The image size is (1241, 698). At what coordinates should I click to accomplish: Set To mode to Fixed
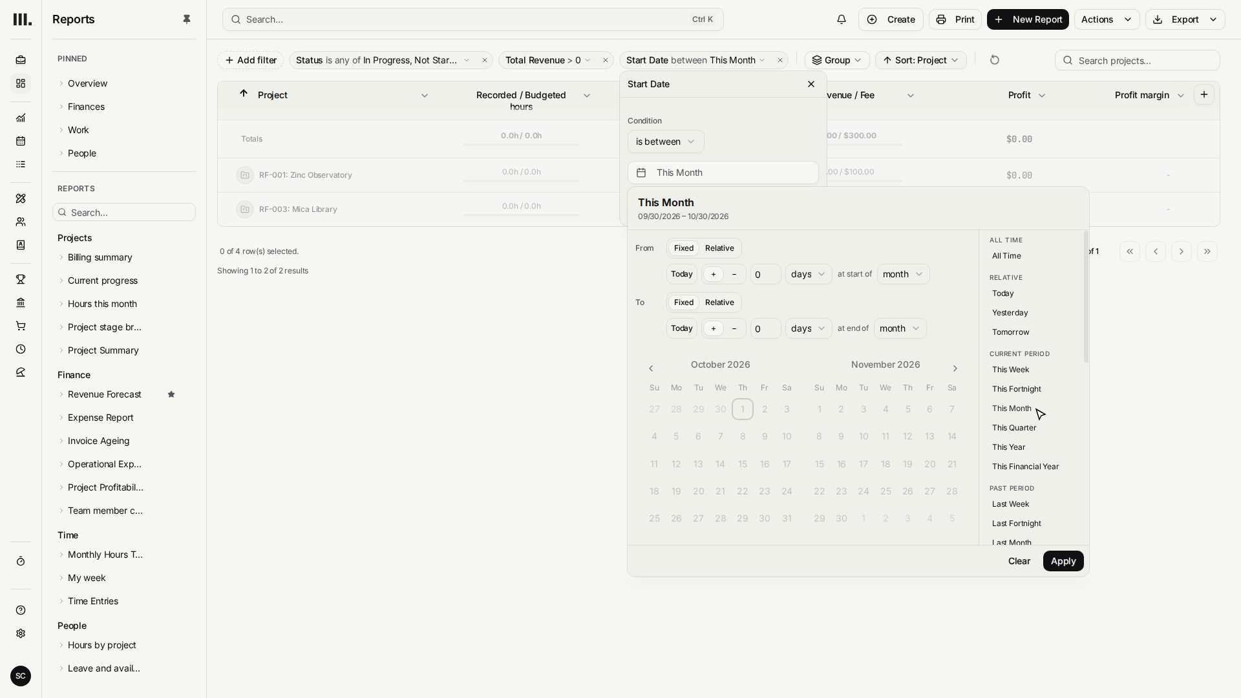click(x=683, y=302)
